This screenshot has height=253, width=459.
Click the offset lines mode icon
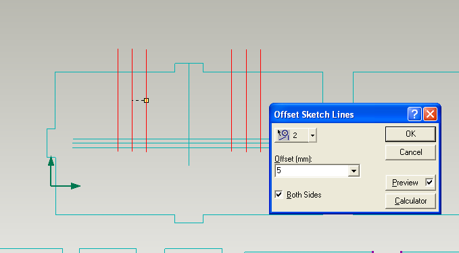point(283,135)
